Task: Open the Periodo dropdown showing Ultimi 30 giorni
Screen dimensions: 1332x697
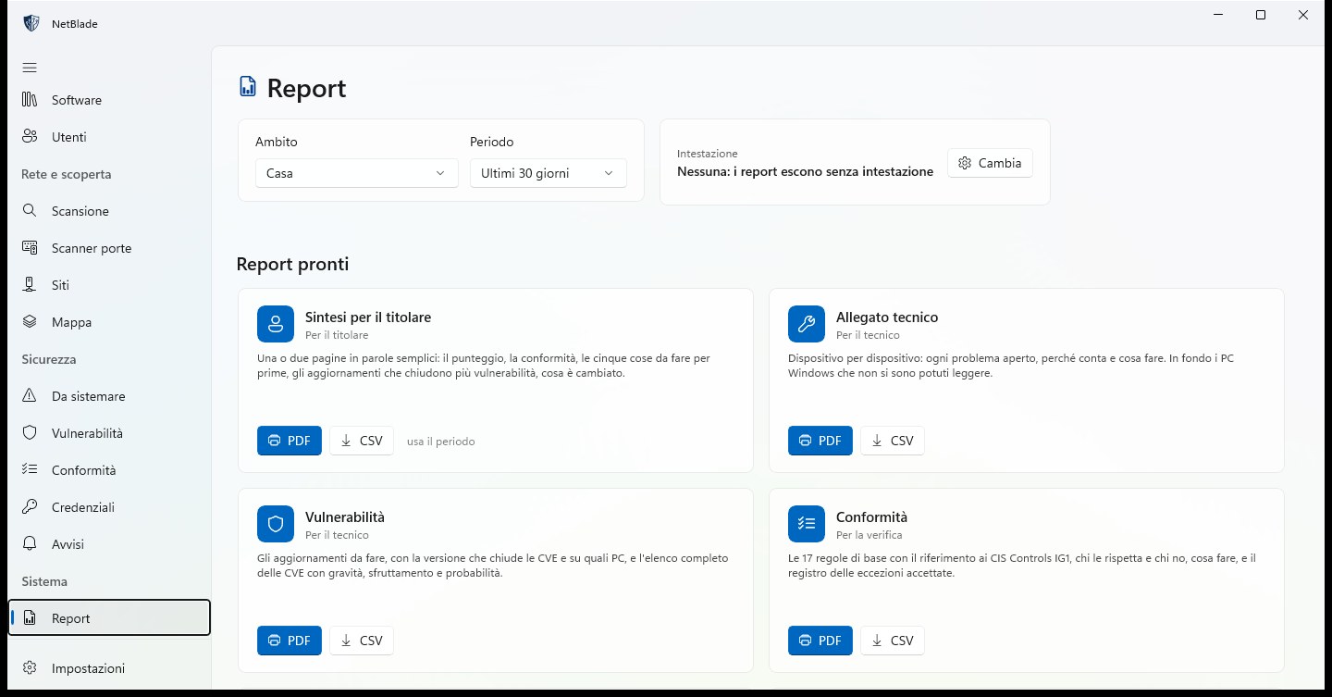Action: tap(549, 173)
